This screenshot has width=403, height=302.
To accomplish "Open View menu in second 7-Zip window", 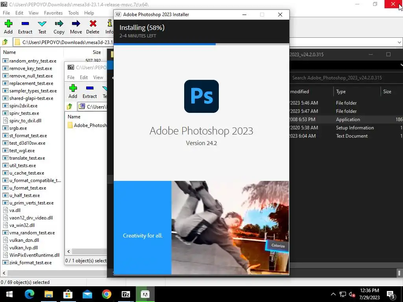I will point(98,77).
